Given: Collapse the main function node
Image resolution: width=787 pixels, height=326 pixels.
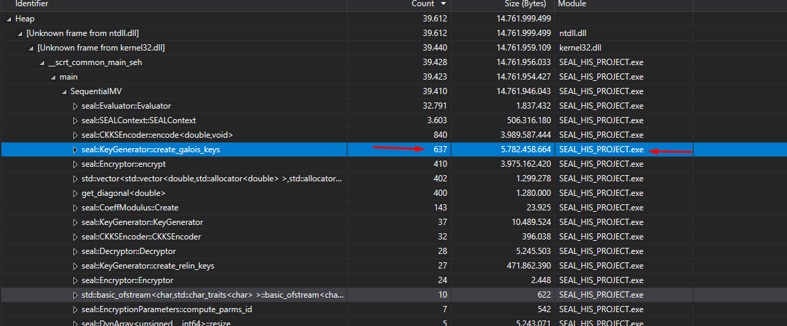Looking at the screenshot, I should point(53,78).
